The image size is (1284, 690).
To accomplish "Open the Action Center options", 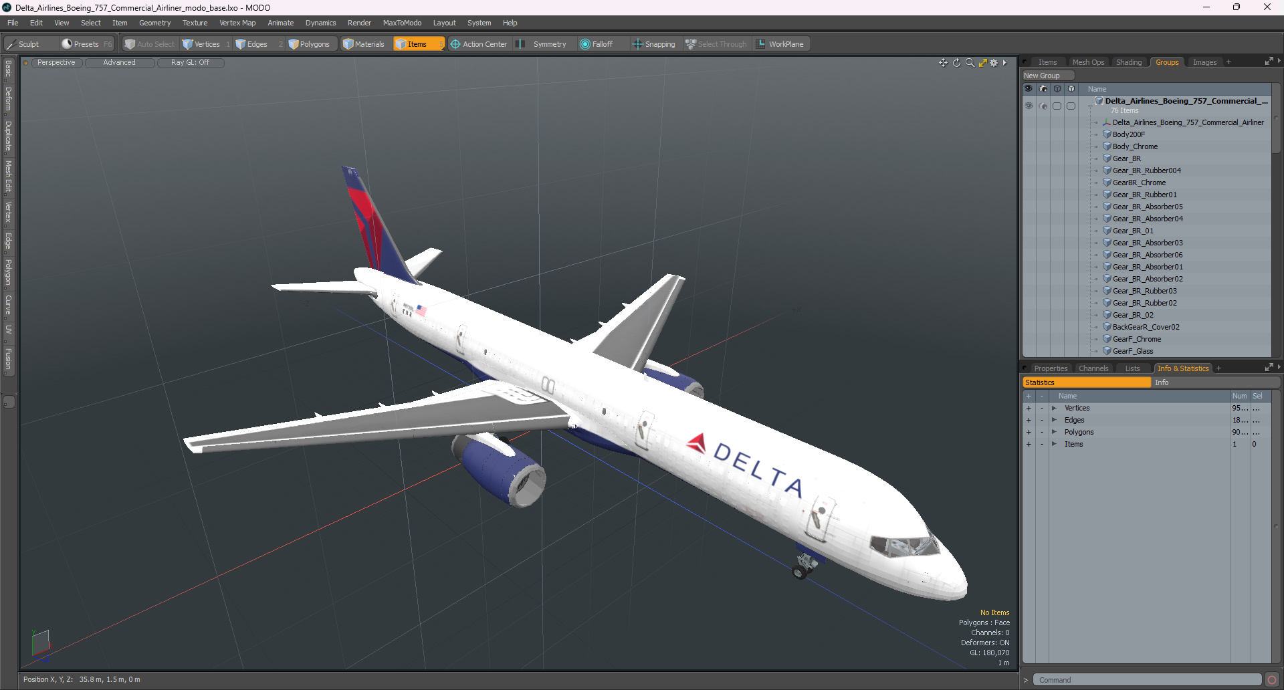I will click(x=479, y=44).
